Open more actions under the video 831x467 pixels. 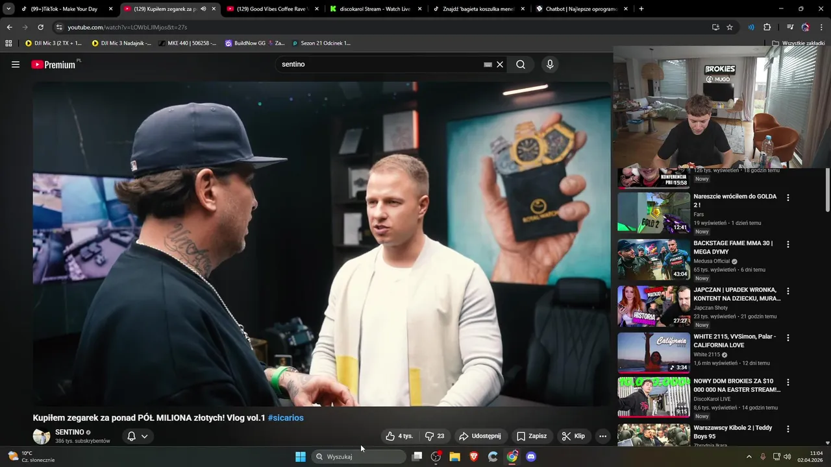(602, 436)
